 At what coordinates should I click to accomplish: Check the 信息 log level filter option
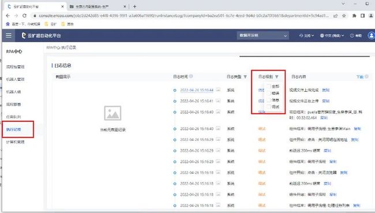(x=269, y=100)
